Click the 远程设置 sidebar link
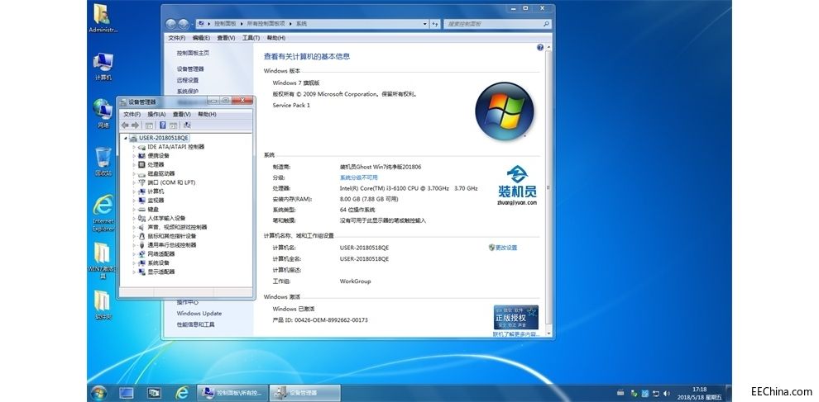This screenshot has height=402, width=819. 188,80
